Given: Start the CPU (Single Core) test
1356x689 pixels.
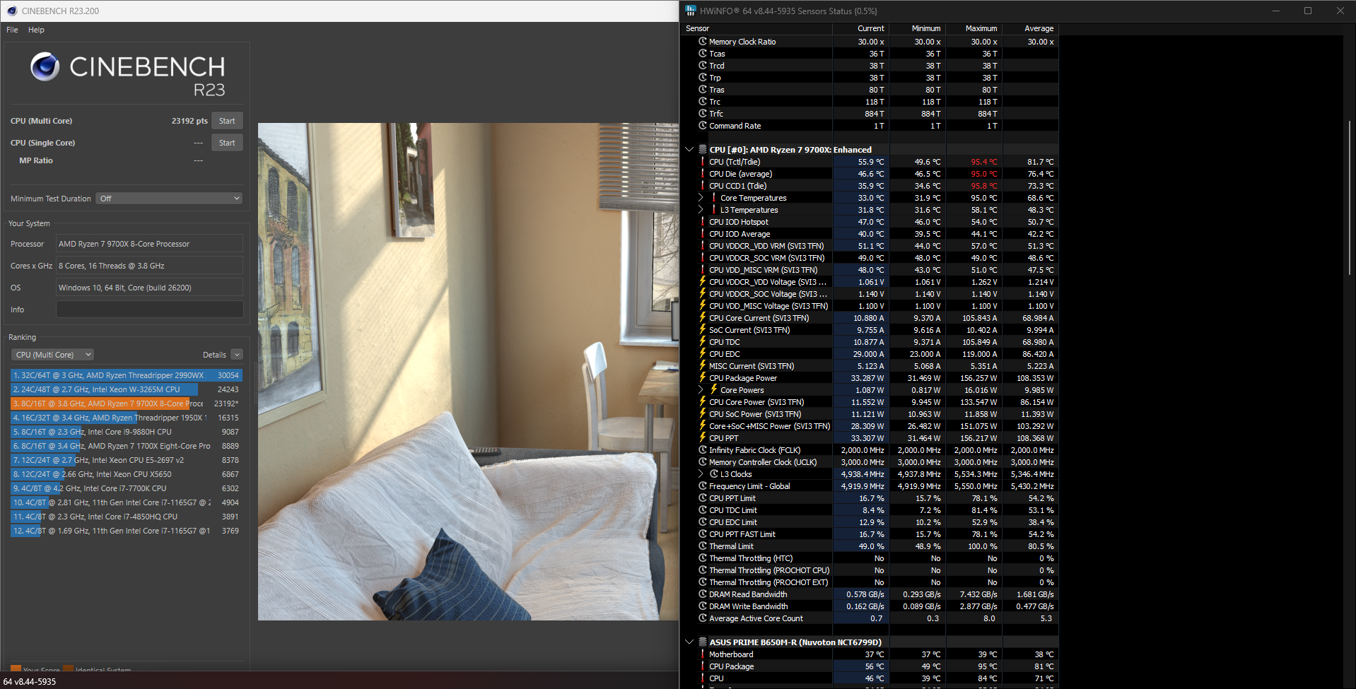Looking at the screenshot, I should pyautogui.click(x=227, y=143).
